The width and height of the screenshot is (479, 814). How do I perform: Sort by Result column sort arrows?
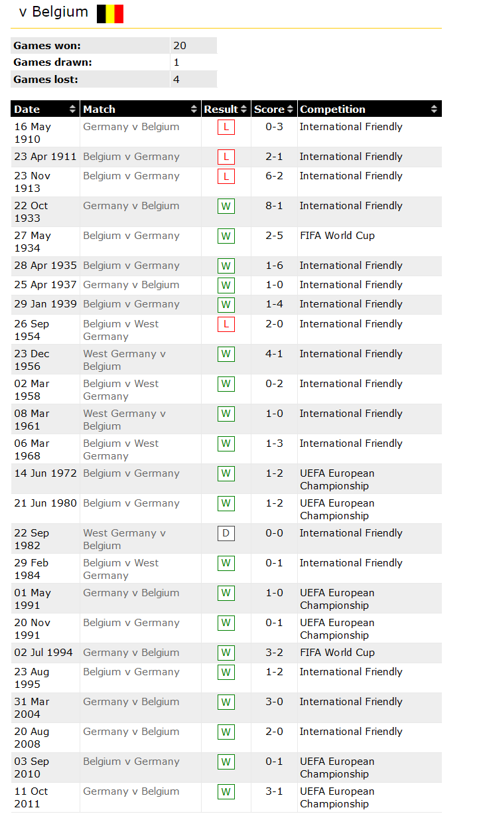tap(243, 110)
